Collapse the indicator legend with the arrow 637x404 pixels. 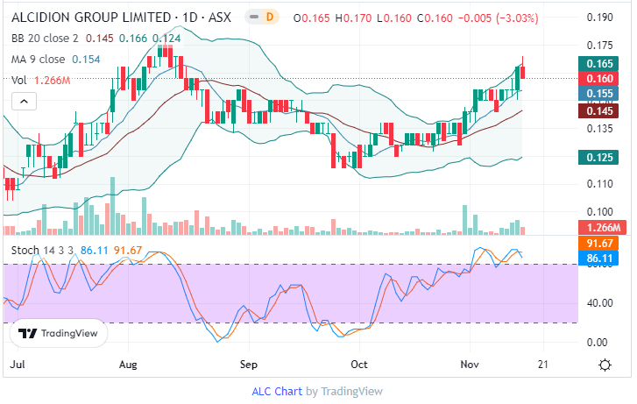tap(23, 102)
